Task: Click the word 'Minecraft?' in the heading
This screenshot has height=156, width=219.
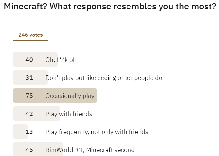Action: 26,6
